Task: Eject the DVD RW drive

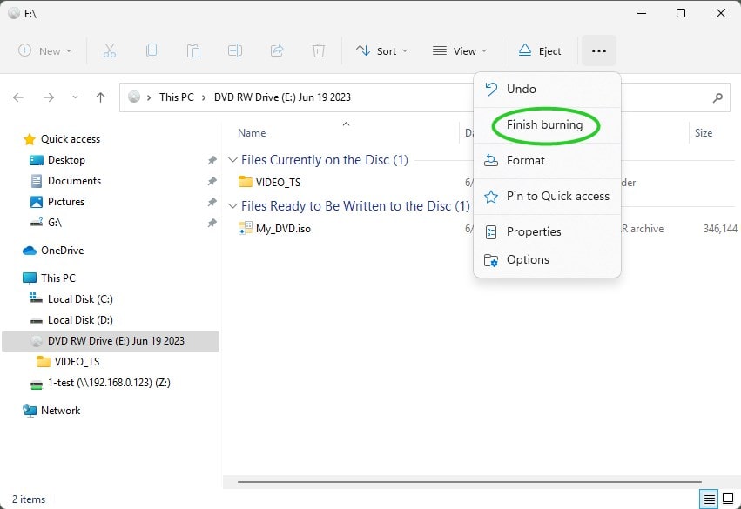Action: (540, 50)
